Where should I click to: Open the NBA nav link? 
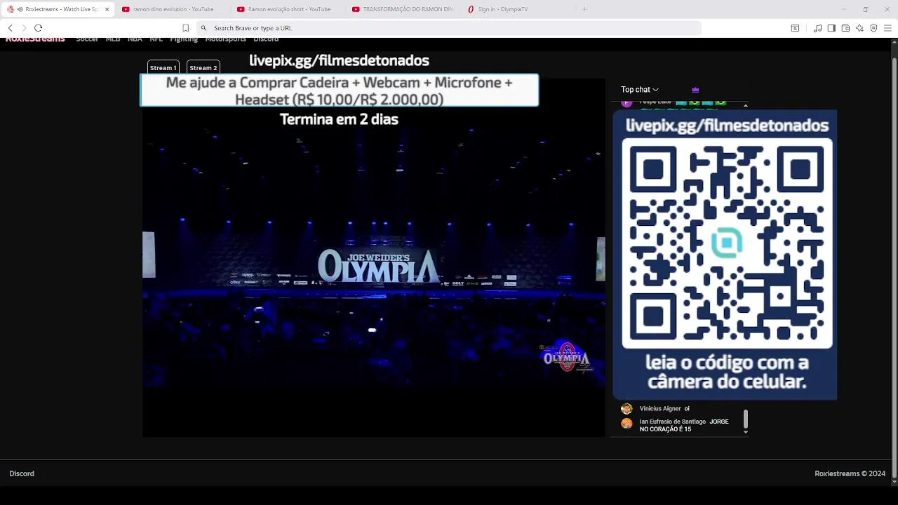pyautogui.click(x=135, y=39)
